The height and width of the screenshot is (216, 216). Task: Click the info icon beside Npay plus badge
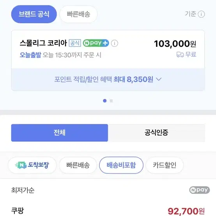pos(115,43)
